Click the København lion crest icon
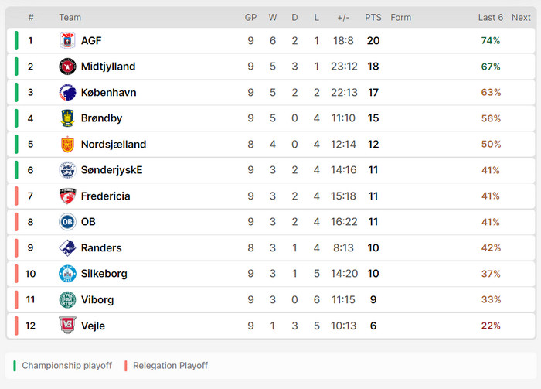This screenshot has height=389, width=541. coord(68,93)
